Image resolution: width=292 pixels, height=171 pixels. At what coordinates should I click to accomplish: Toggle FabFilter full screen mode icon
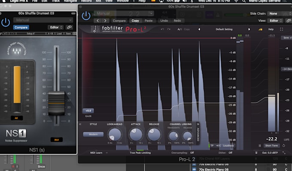pyautogui.click(x=281, y=29)
